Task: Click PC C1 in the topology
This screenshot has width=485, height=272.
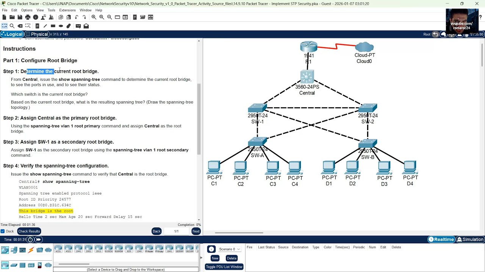Action: [214, 167]
